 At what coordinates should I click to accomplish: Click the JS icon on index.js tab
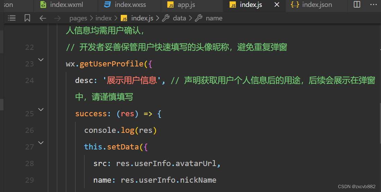point(233,5)
